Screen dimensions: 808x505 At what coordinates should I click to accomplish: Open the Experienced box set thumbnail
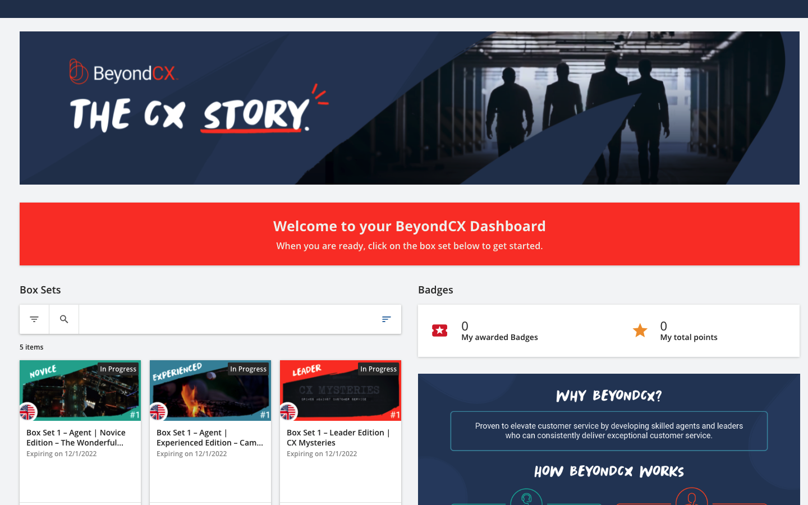pyautogui.click(x=210, y=391)
